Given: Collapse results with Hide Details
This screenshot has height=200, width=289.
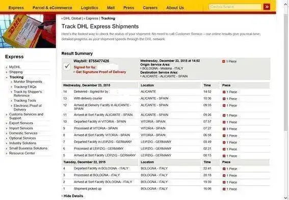Looking at the screenshot, I should tap(73, 196).
